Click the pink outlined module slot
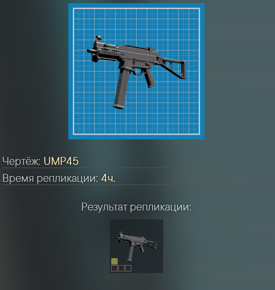The width and height of the screenshot is (275, 290). point(114,268)
